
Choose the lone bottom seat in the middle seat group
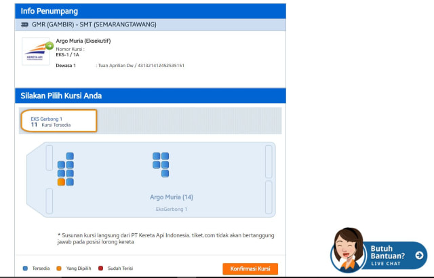pos(165,174)
